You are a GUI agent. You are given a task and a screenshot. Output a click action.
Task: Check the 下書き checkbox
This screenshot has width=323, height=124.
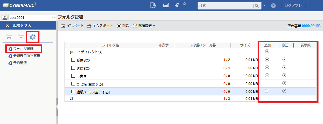[73, 76]
